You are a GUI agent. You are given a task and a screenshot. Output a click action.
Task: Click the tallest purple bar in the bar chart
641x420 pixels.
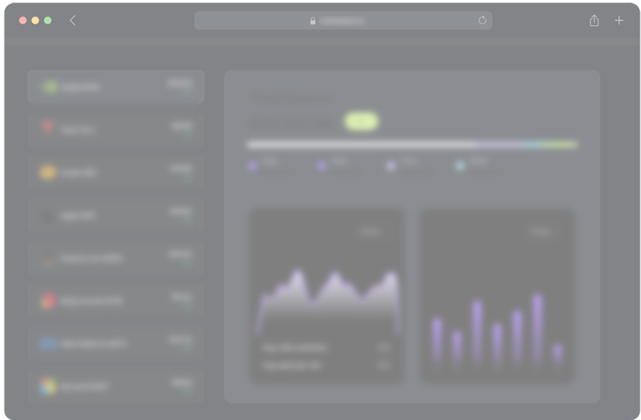pyautogui.click(x=538, y=326)
